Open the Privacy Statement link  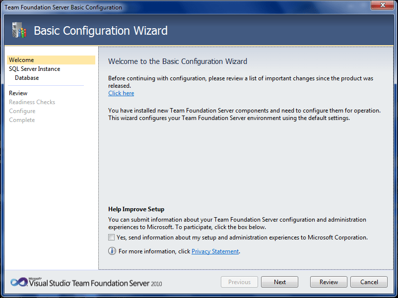coord(215,251)
